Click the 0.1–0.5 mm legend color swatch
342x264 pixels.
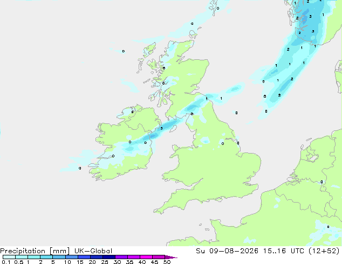click(9, 257)
